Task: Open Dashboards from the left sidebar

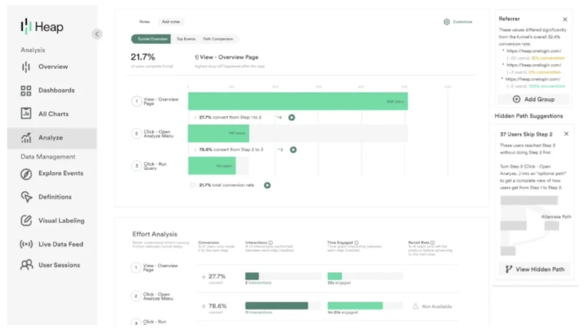Action: (25, 90)
